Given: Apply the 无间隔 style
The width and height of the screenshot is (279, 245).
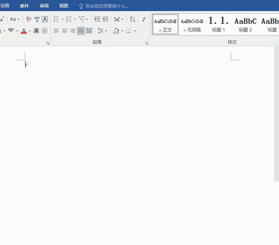Looking at the screenshot, I should point(192,25).
